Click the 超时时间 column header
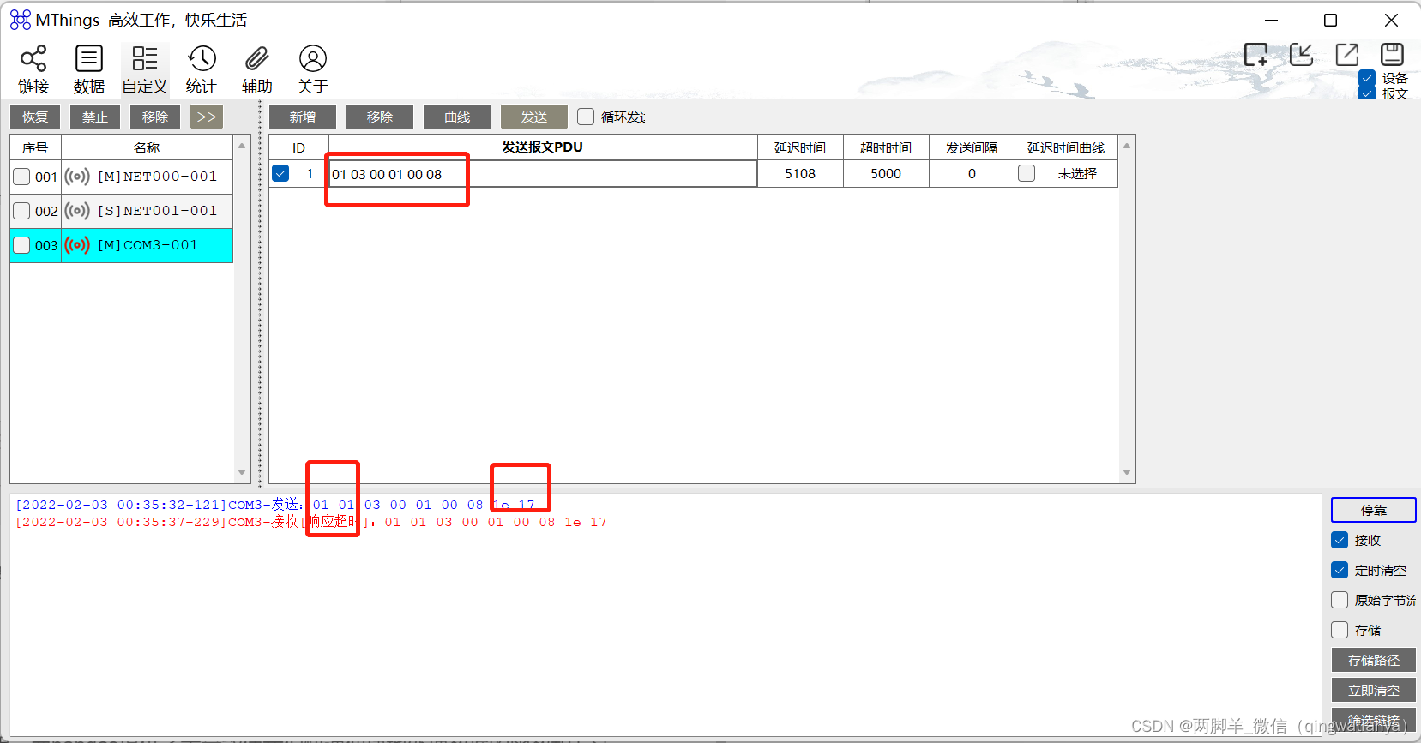Viewport: 1421px width, 743px height. tap(886, 147)
